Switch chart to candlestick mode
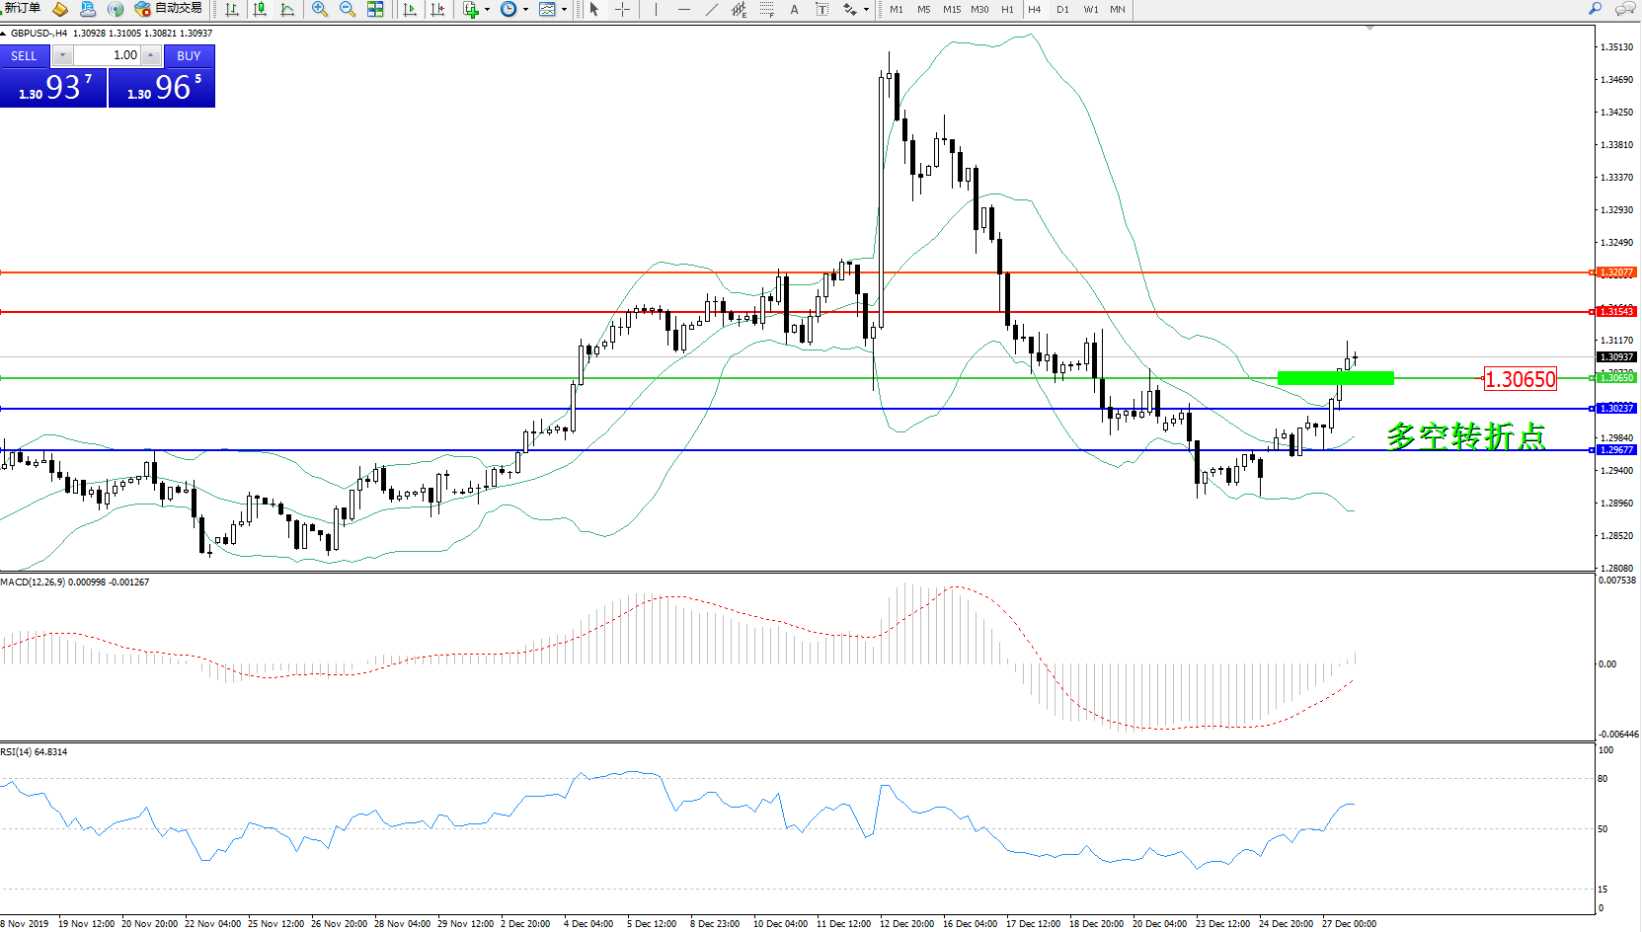This screenshot has height=932, width=1642. click(x=260, y=9)
